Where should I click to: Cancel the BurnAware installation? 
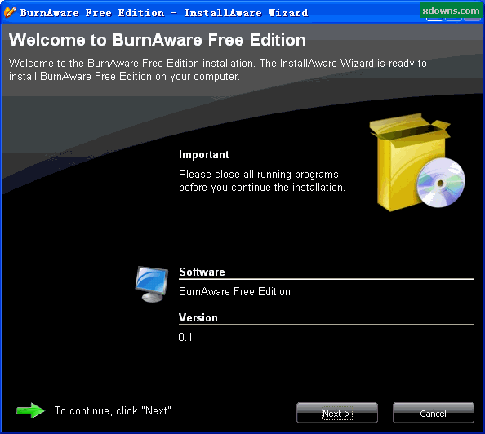(433, 413)
